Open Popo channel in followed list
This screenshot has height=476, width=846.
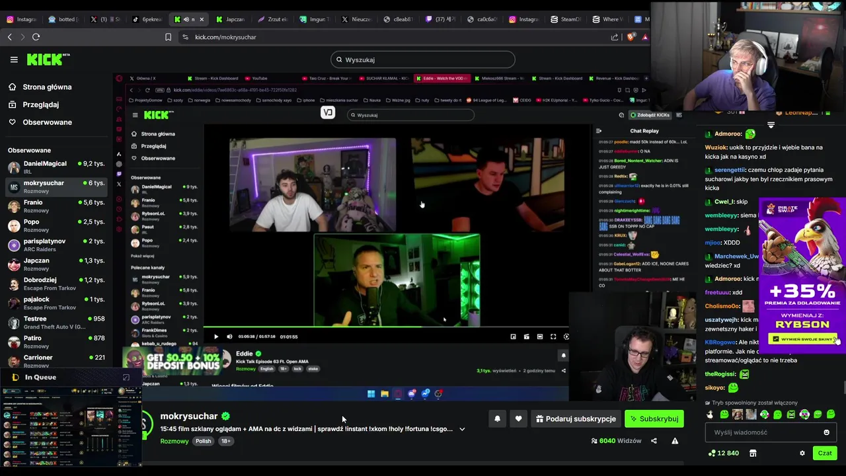56,225
